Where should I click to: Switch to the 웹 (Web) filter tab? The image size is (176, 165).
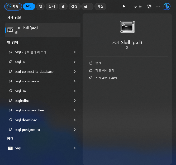[x=63, y=7]
